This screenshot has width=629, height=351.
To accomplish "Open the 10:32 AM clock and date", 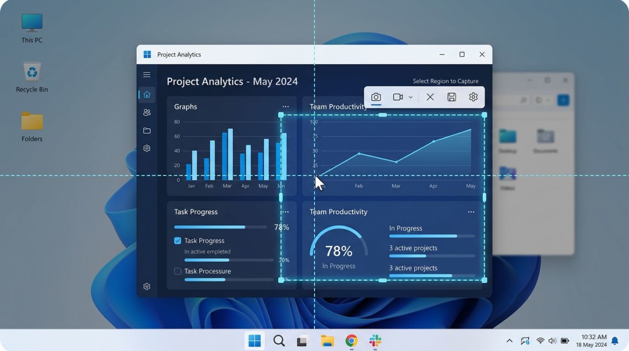I will 591,341.
